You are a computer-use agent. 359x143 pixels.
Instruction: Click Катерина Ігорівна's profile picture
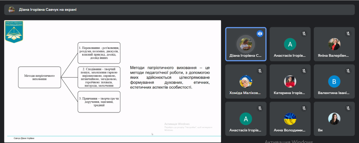click(290, 81)
